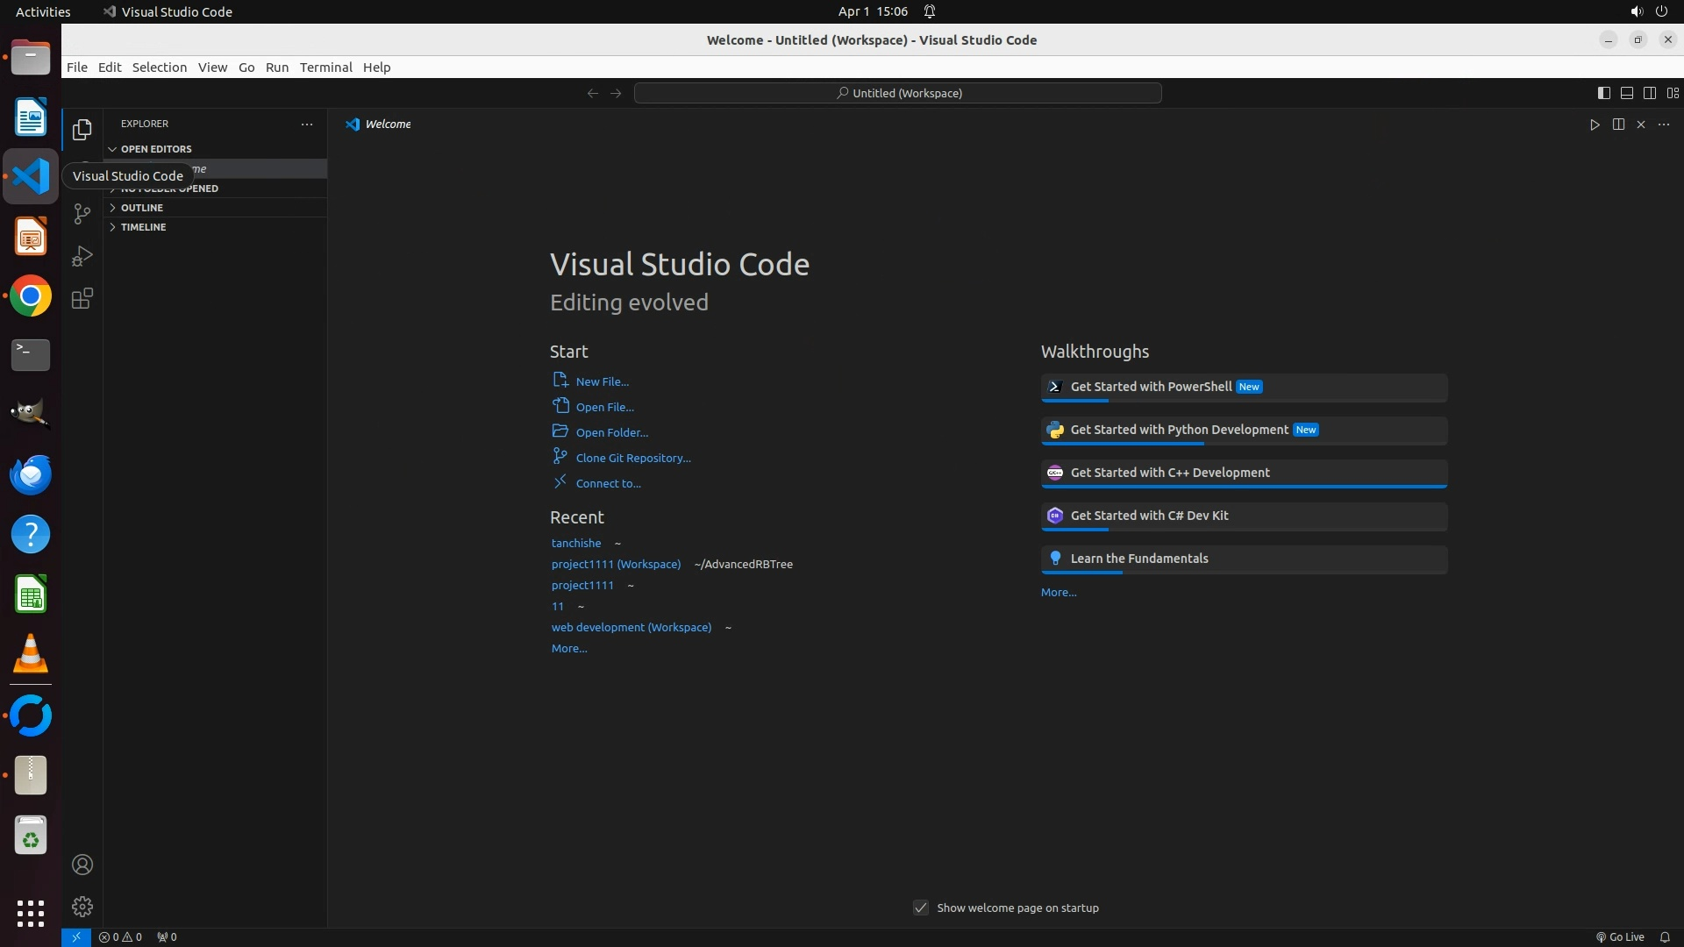Click the split editor right icon
This screenshot has width=1684, height=947.
click(x=1617, y=125)
